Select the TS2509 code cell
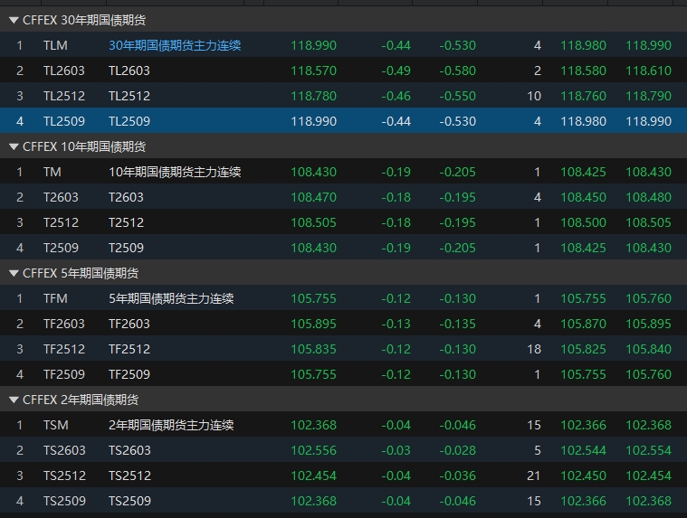The height and width of the screenshot is (518, 687). 64,501
